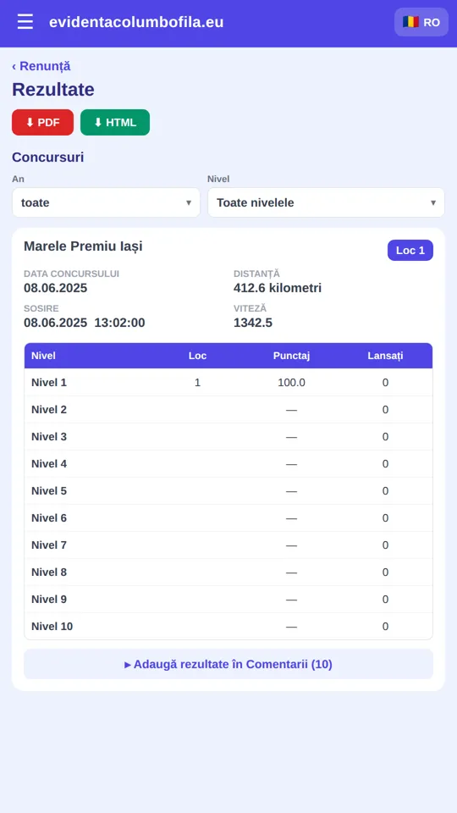
Task: Download results as PDF
Action: pos(42,122)
